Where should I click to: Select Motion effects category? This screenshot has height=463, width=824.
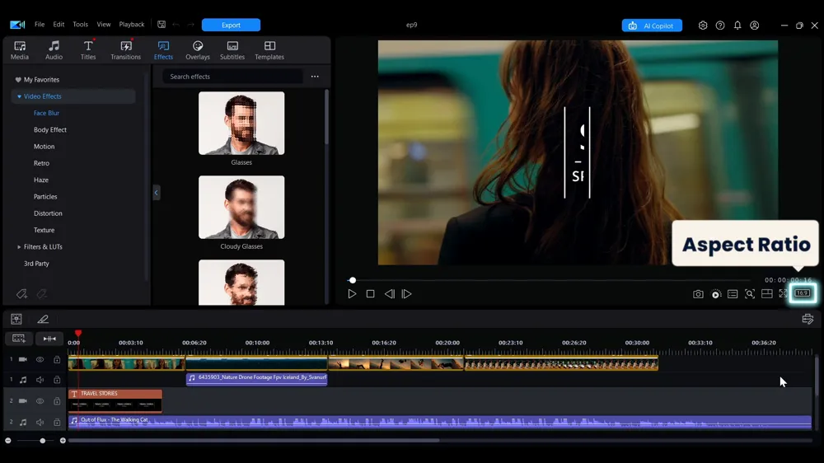click(44, 147)
